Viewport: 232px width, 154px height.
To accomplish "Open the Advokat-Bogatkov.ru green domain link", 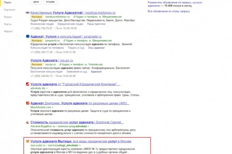I will pos(43,126).
